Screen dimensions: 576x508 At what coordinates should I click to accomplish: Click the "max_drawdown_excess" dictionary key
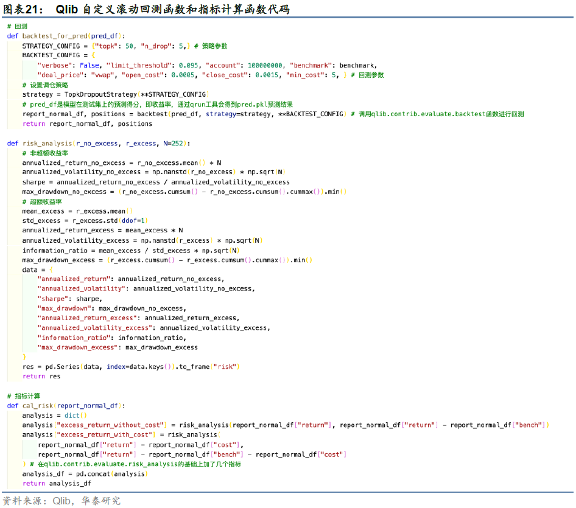77,347
